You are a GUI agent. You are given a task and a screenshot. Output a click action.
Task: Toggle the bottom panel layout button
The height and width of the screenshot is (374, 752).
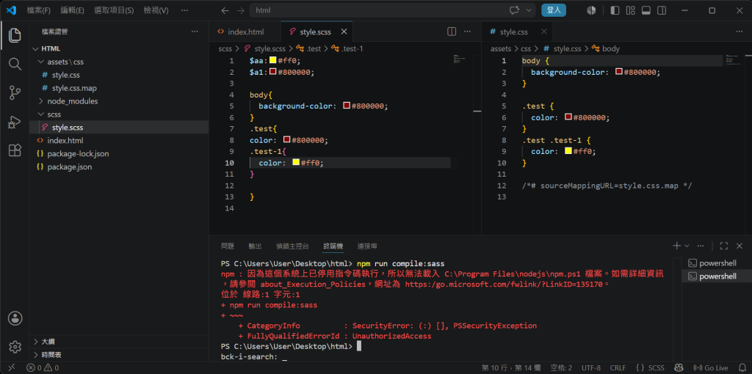pyautogui.click(x=646, y=10)
